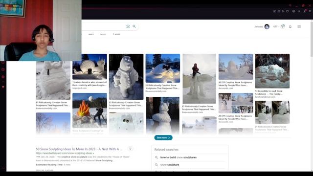The width and height of the screenshot is (313, 176).
Task: Open the snail snow sculpture thumbnail
Action: [x=89, y=66]
